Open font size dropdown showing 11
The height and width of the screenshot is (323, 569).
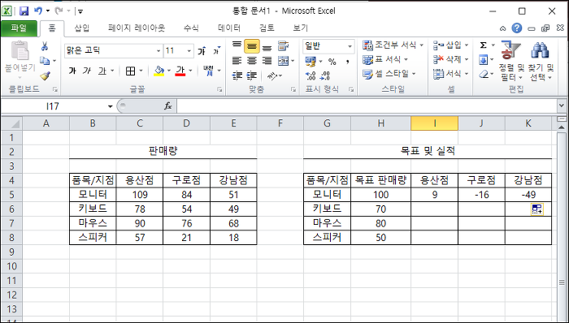(x=189, y=51)
